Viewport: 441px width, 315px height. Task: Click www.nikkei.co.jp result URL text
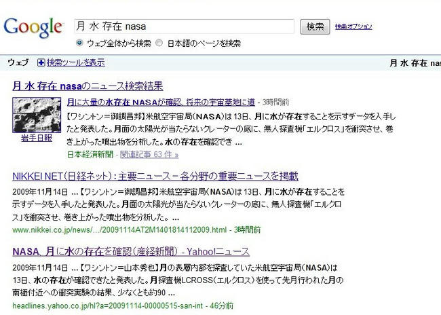pyautogui.click(x=119, y=229)
